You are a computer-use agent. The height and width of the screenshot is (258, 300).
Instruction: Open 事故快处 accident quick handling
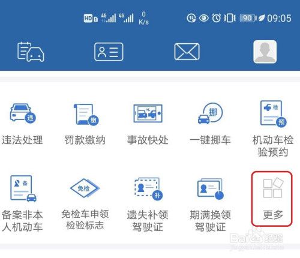(x=148, y=113)
